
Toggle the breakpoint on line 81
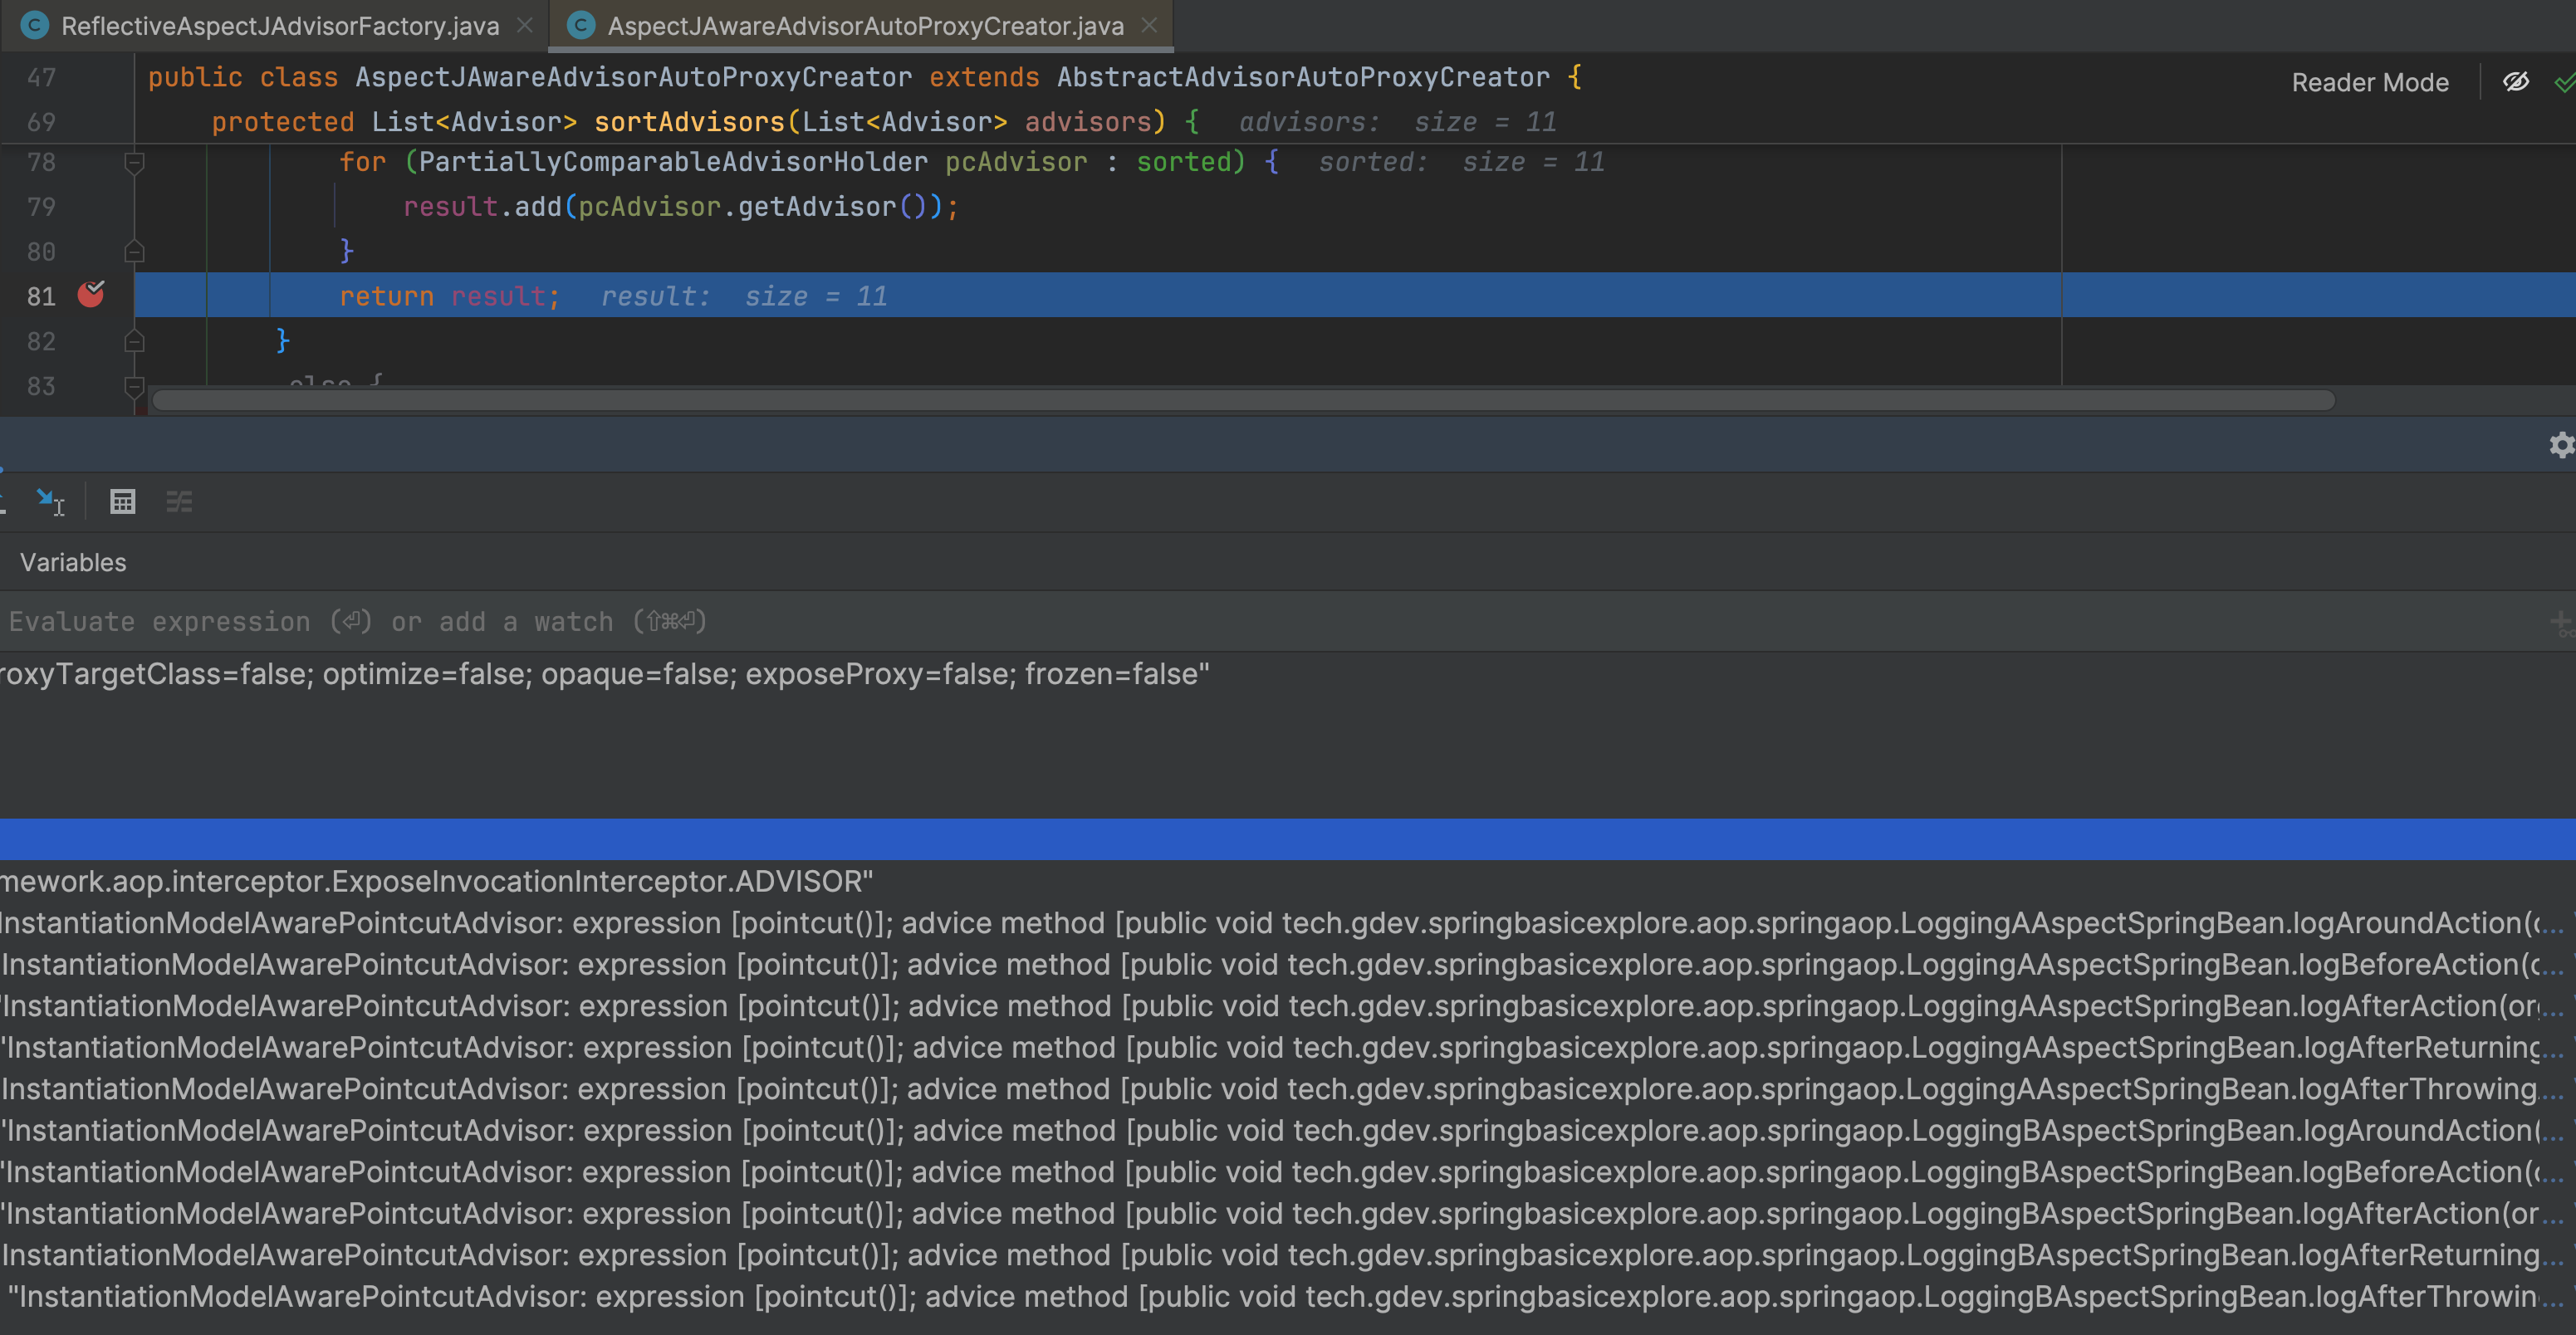(x=91, y=294)
